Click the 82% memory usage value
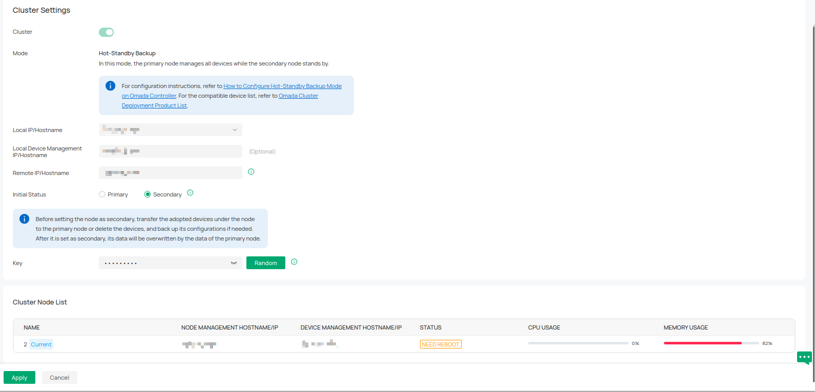This screenshot has width=815, height=392. tap(767, 343)
